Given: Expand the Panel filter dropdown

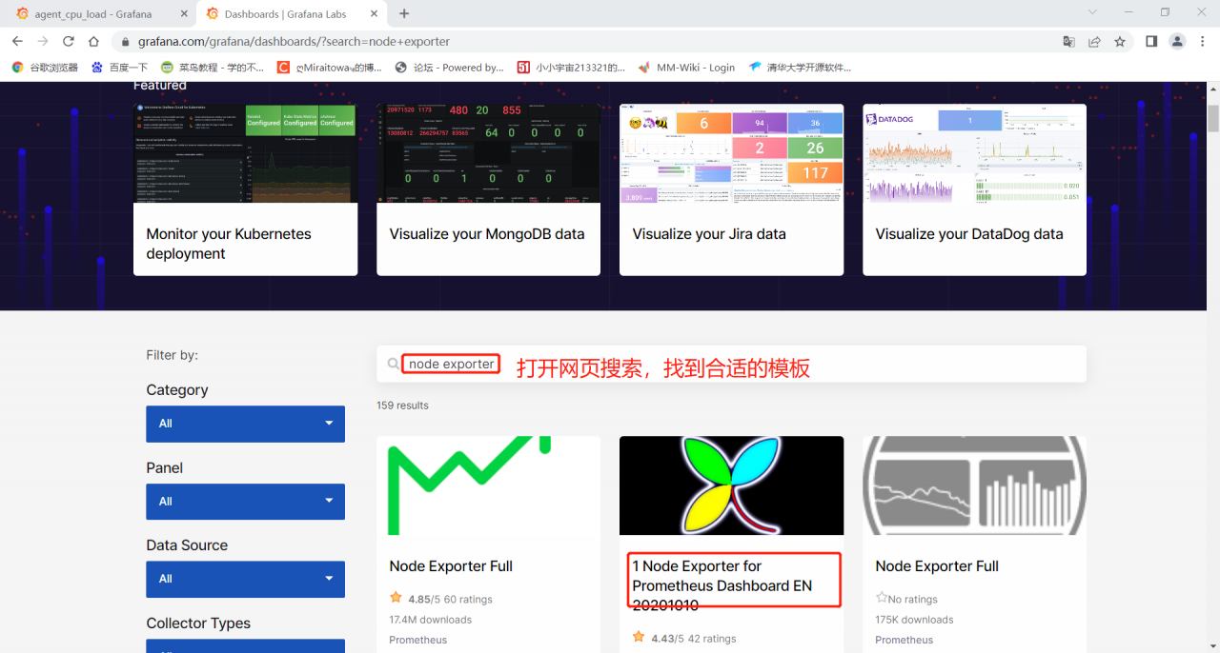Looking at the screenshot, I should coord(245,502).
